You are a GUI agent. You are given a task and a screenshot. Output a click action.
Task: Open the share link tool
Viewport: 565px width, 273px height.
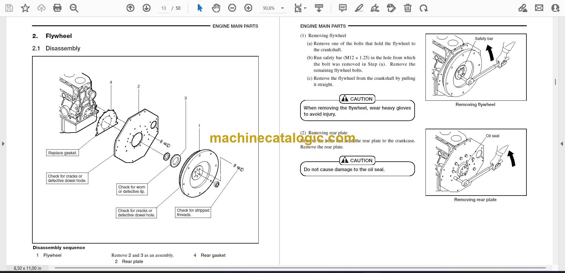pyautogui.click(x=523, y=8)
